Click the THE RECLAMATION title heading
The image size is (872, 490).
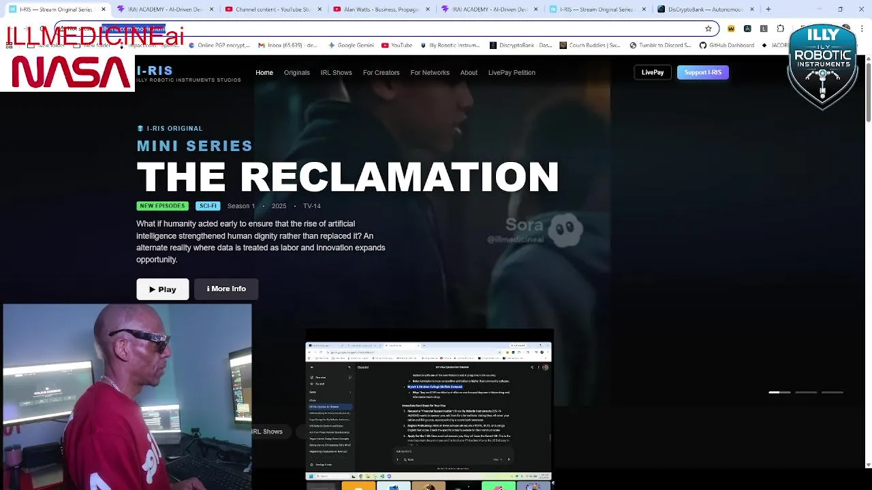tap(347, 177)
